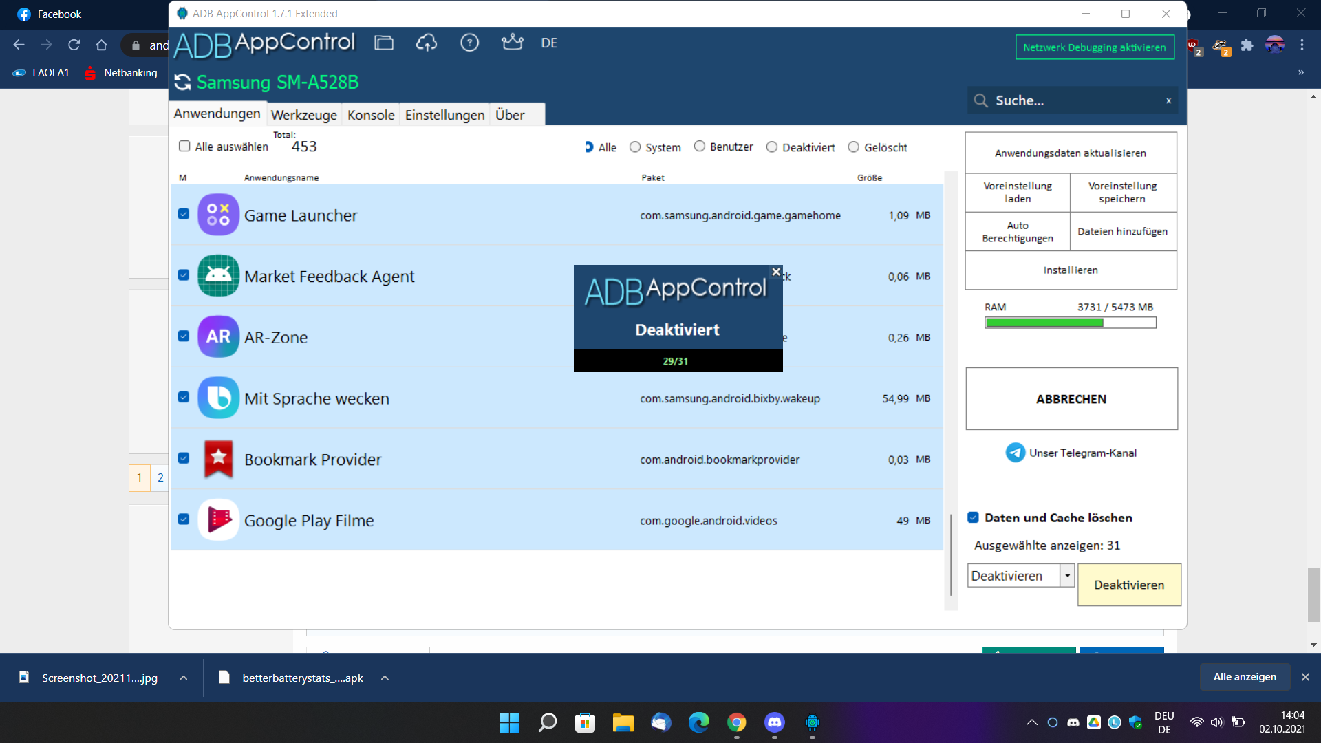Click ADB AppControl taskbar icon
This screenshot has width=1321, height=743.
813,722
